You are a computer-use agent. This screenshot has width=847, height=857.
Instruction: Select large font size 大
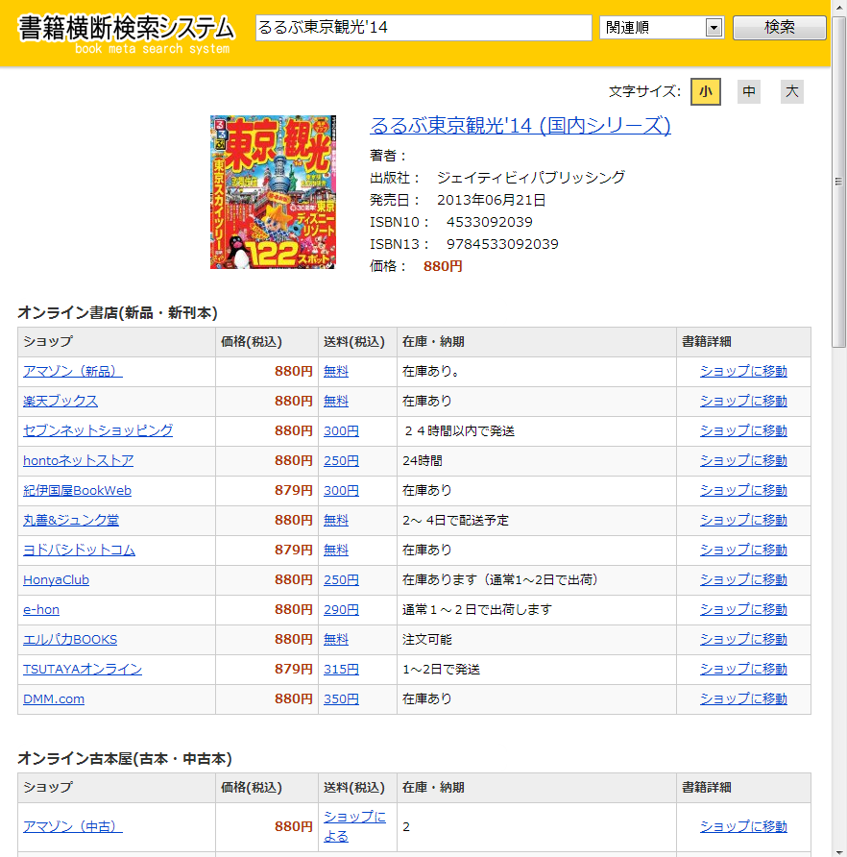[792, 91]
